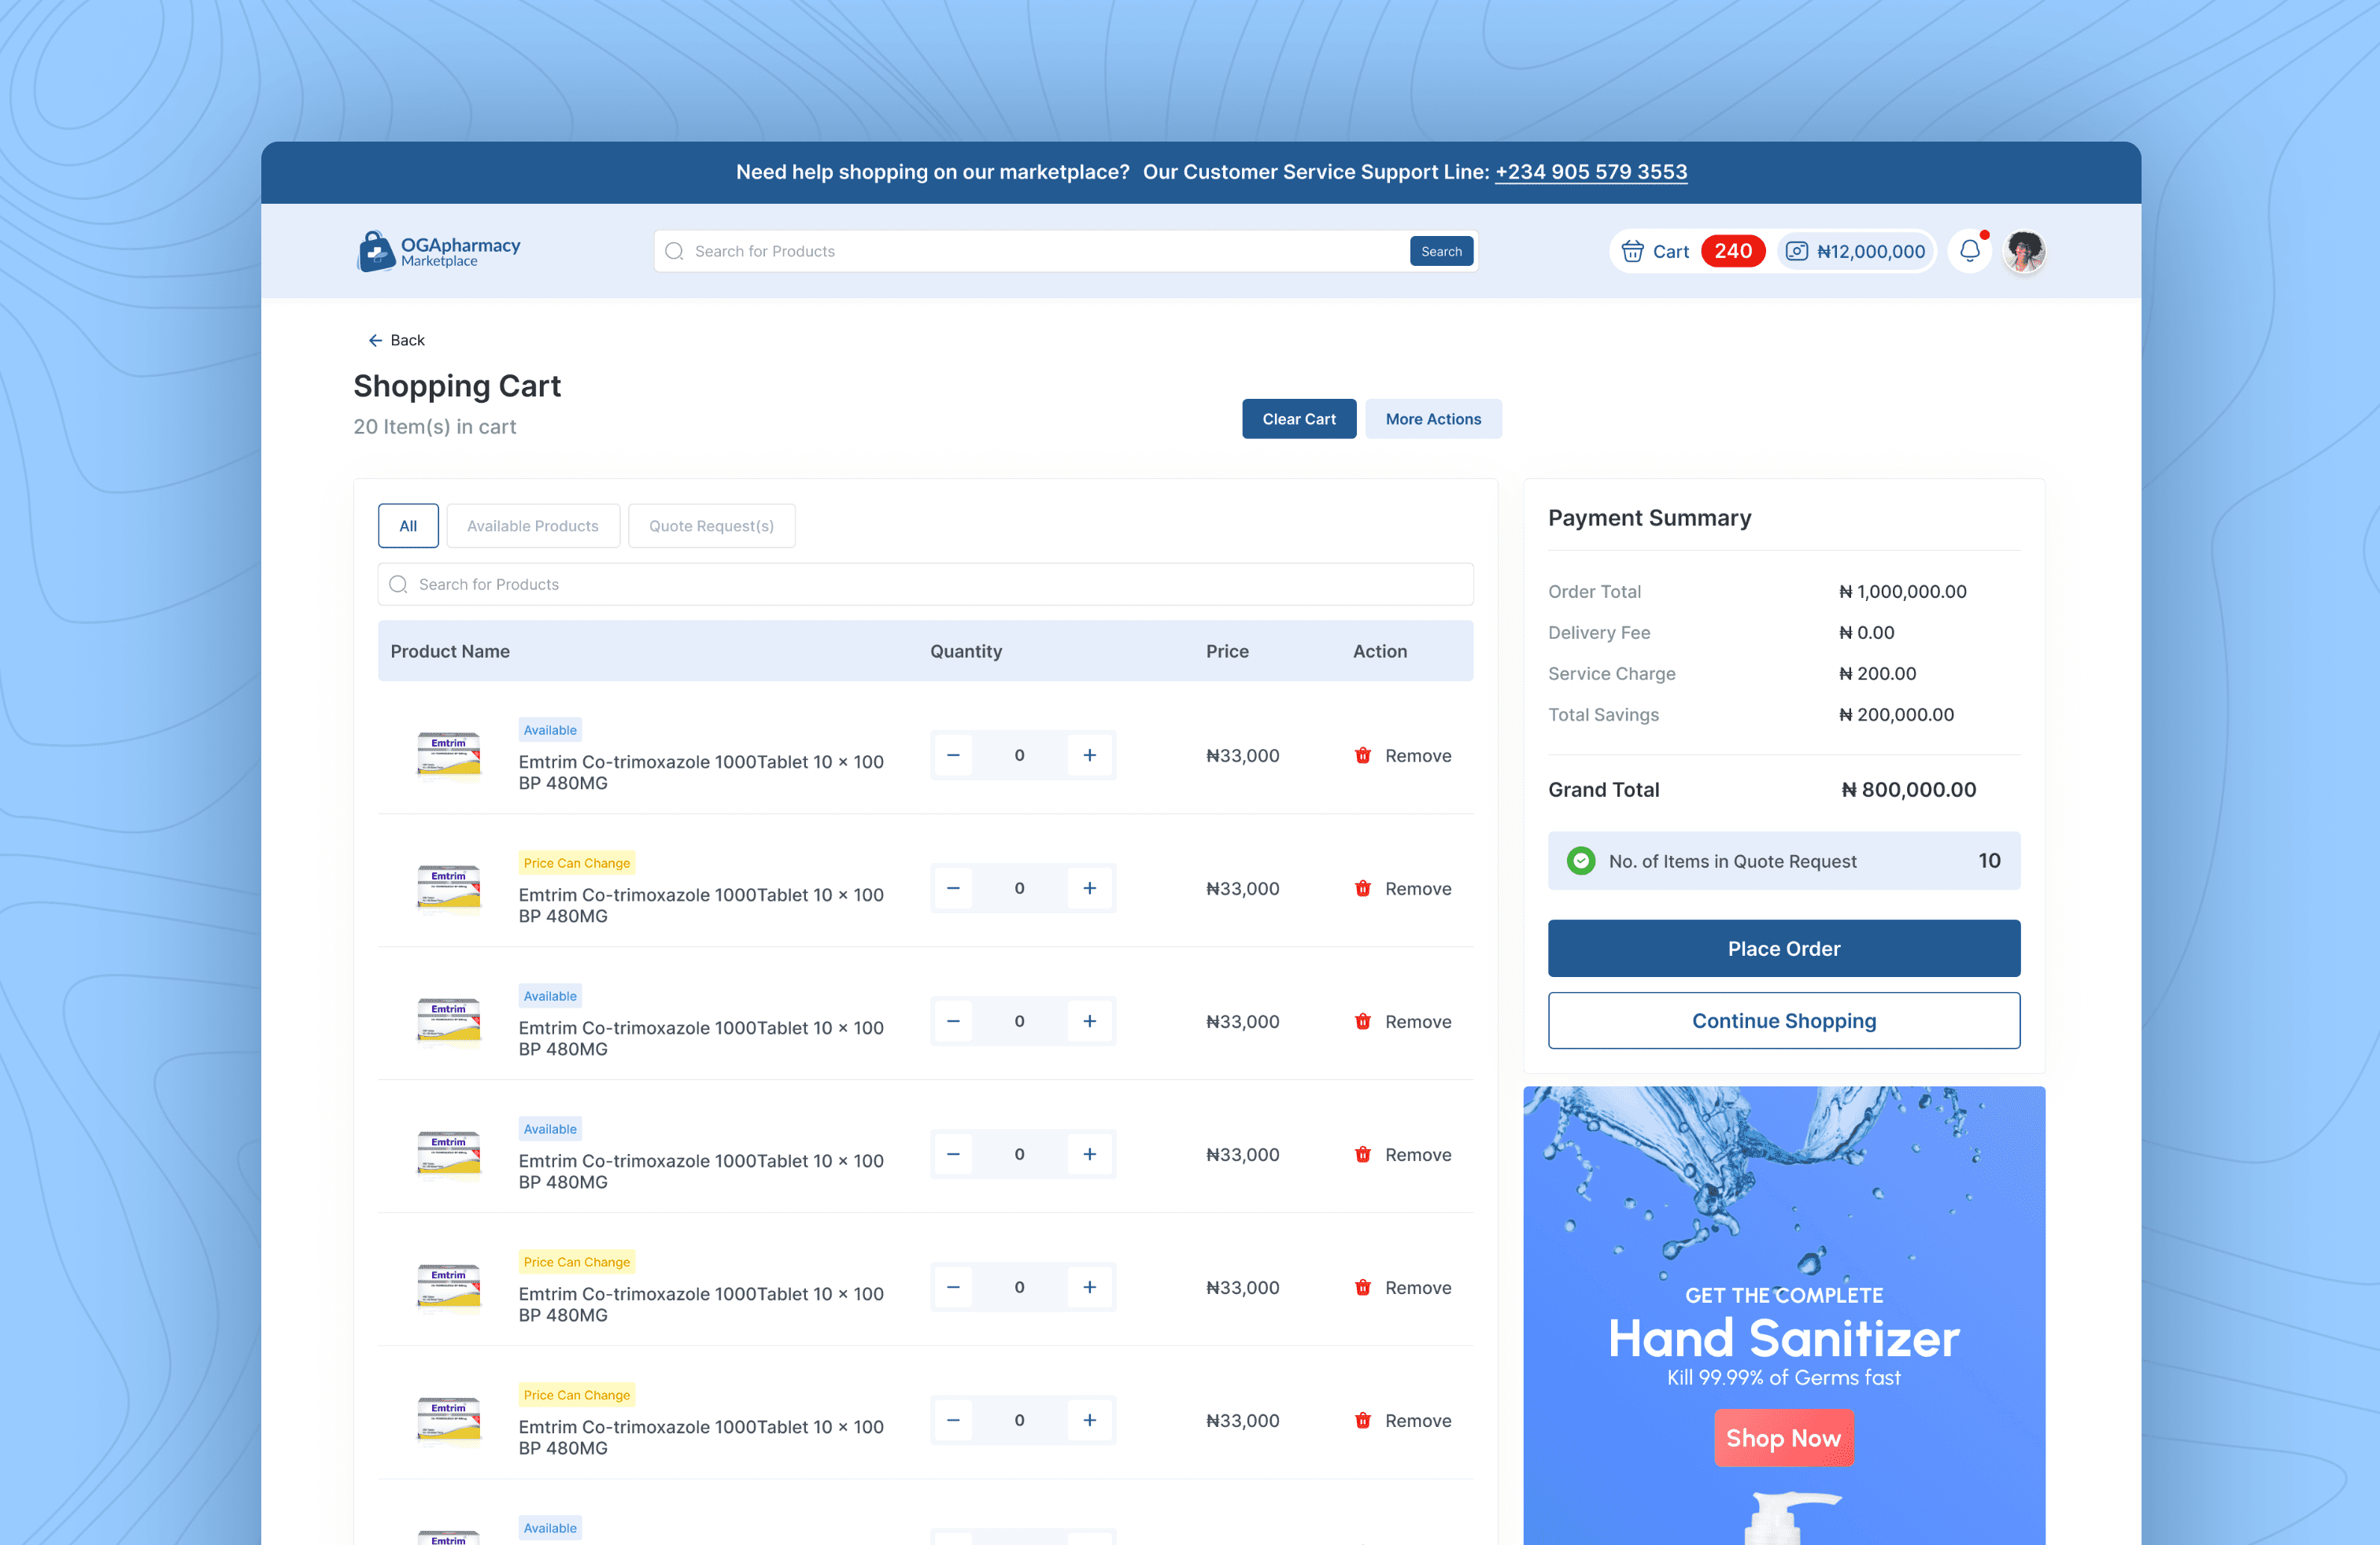The image size is (2380, 1545).
Task: Open the first row's Emtrim product thumbnail
Action: [x=448, y=755]
